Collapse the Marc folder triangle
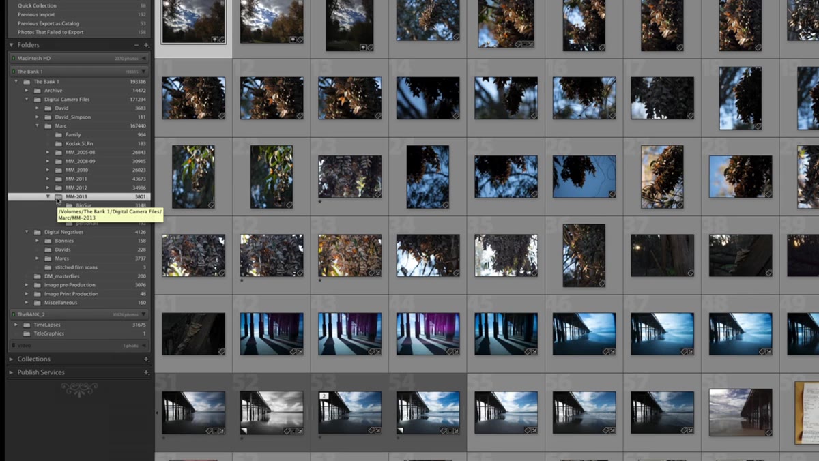Viewport: 819px width, 461px height. [38, 126]
